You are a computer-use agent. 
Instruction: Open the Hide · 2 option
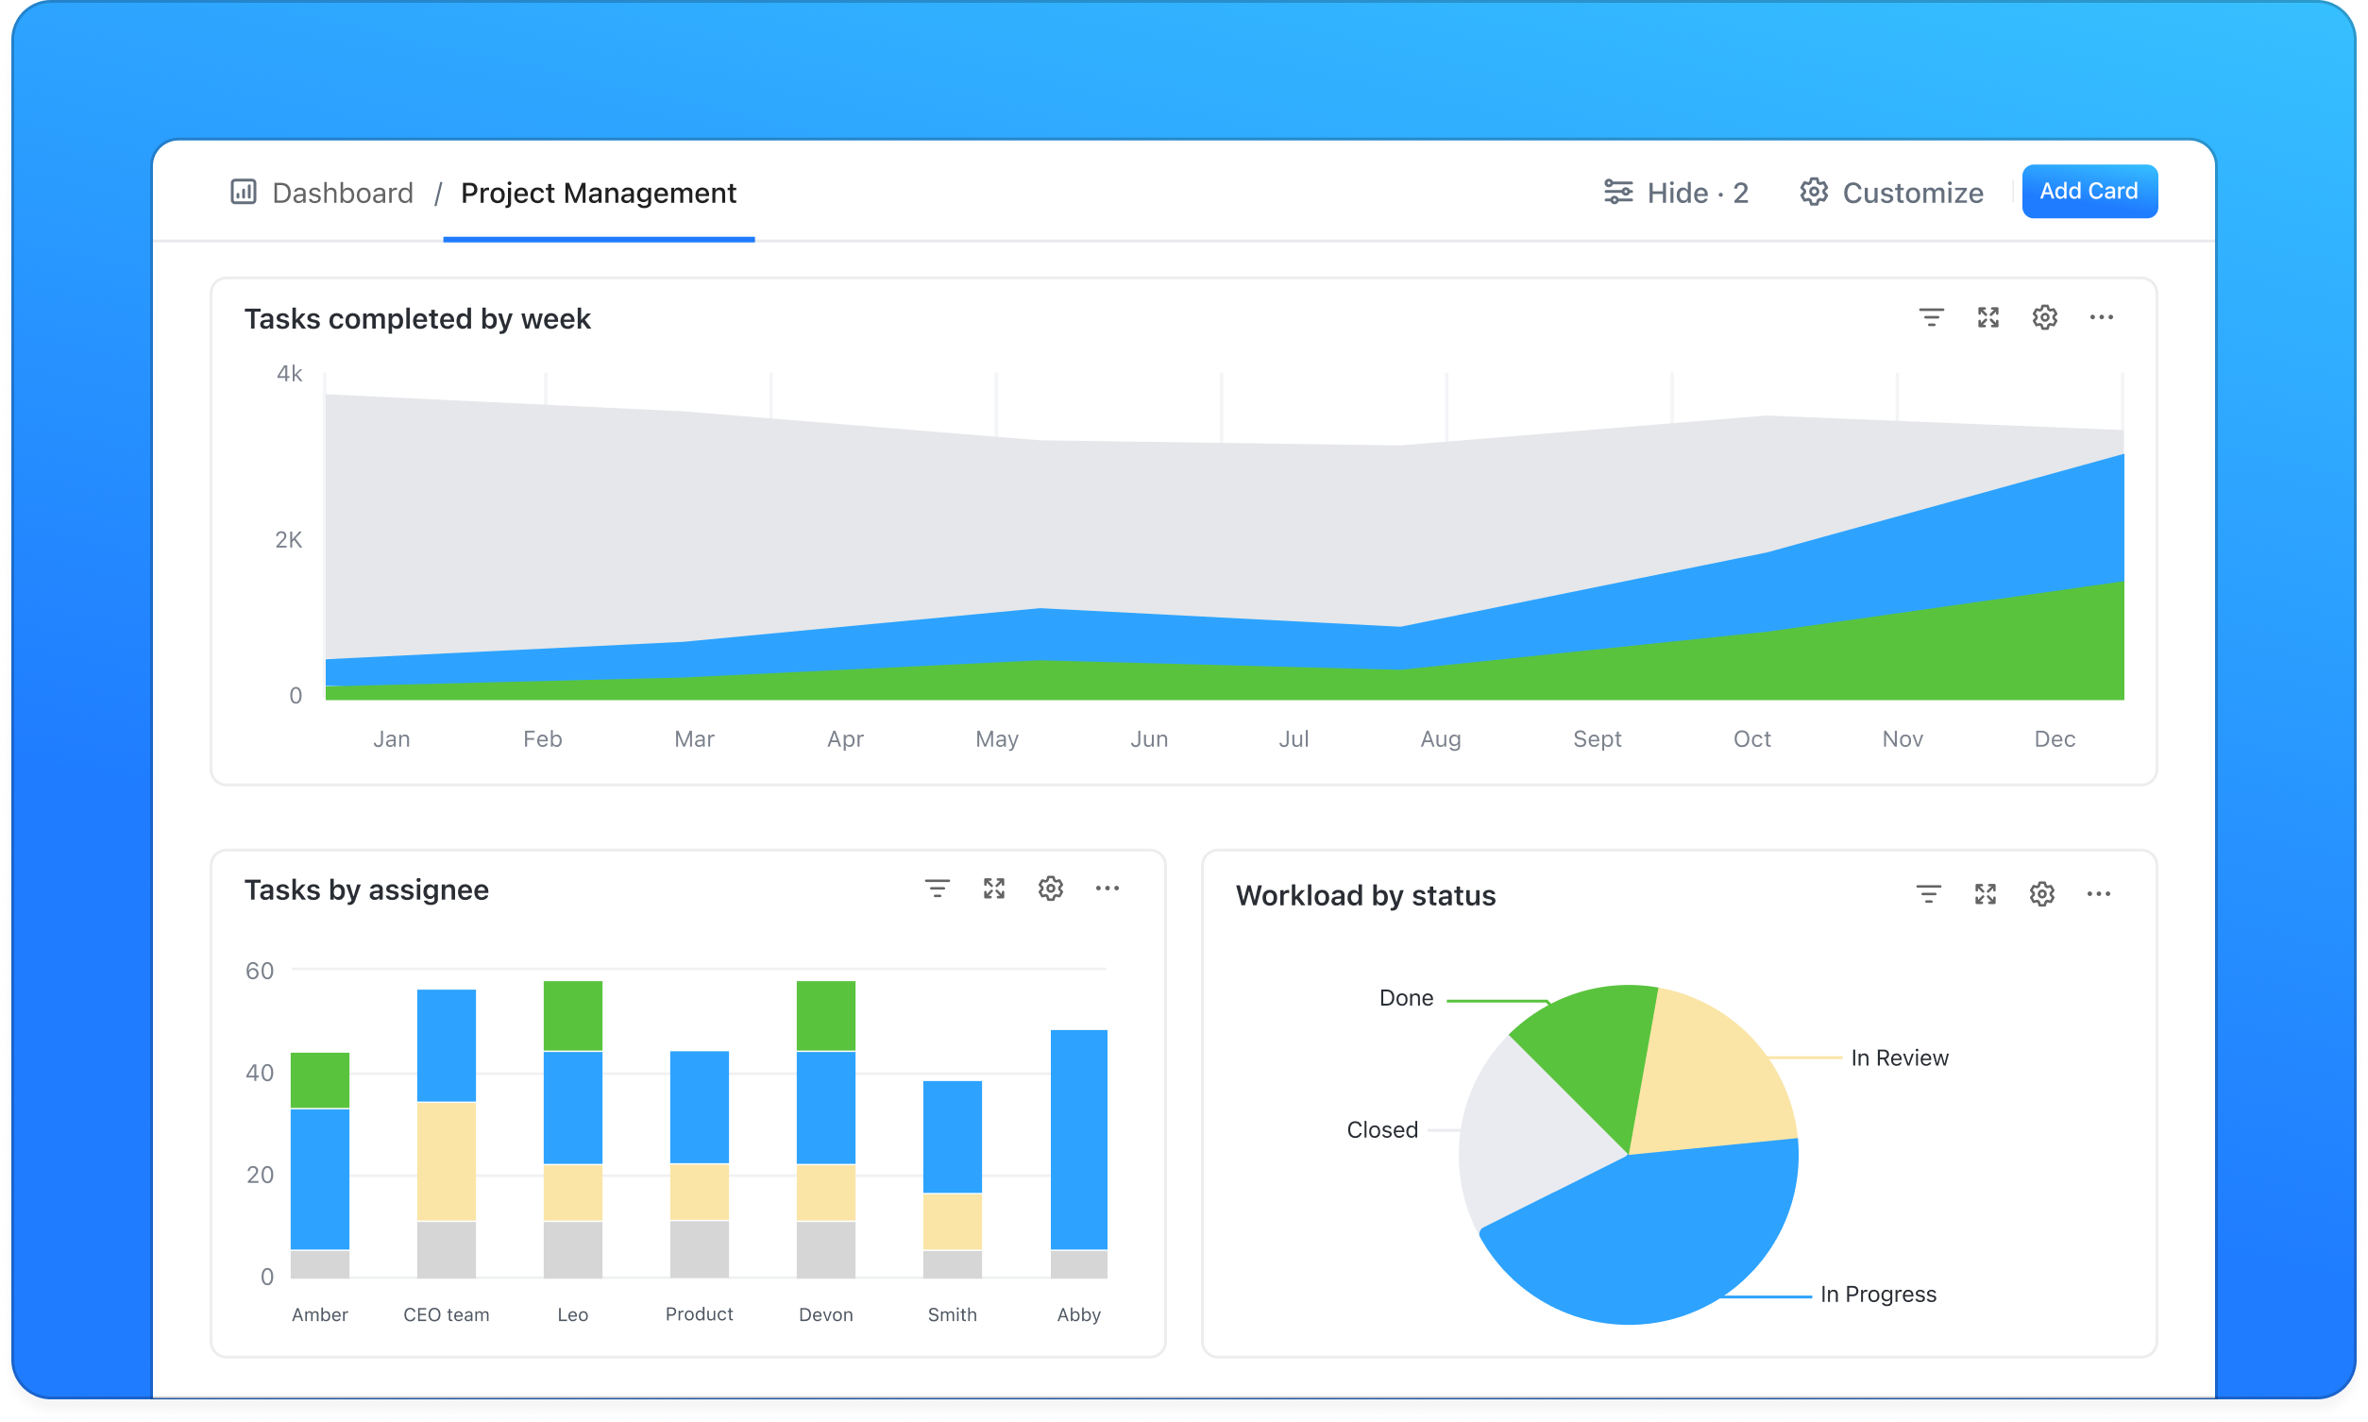[1697, 193]
